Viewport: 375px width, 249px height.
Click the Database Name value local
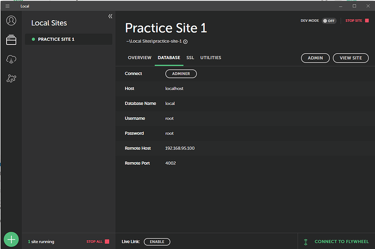(170, 104)
